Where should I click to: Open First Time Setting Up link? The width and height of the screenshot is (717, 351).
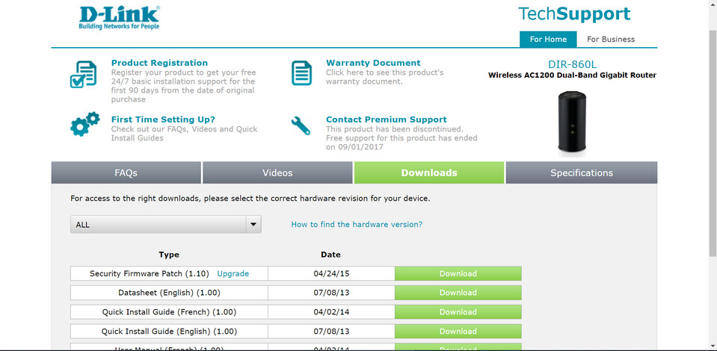point(163,119)
